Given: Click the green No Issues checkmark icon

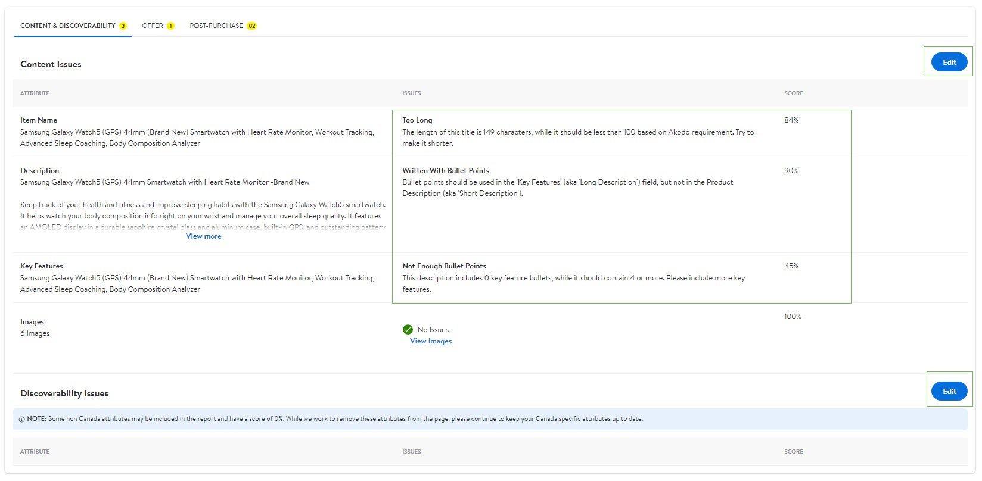Looking at the screenshot, I should pos(408,329).
